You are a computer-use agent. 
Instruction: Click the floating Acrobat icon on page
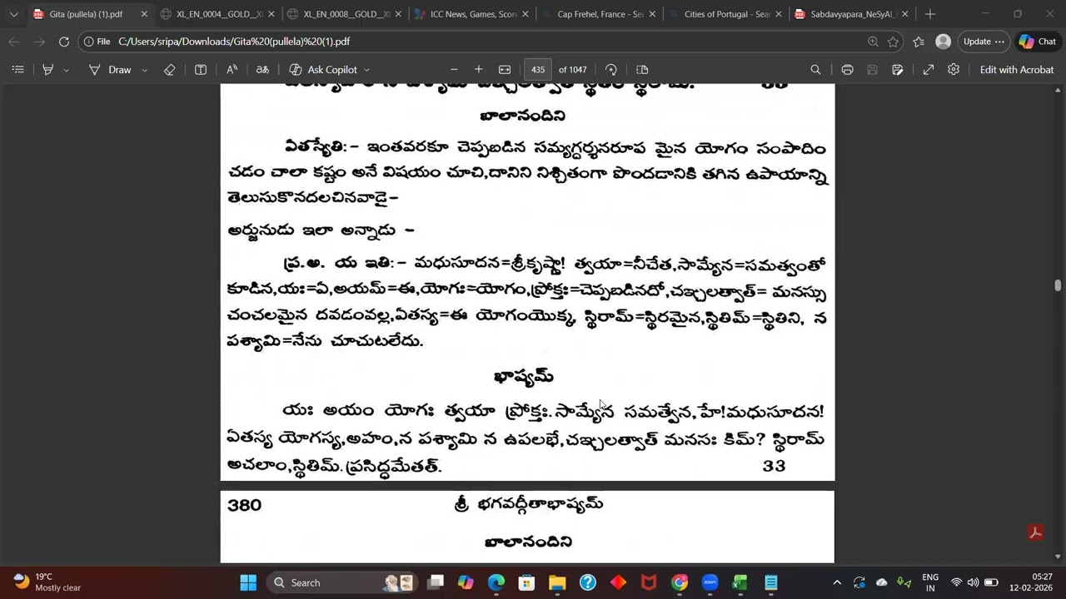1036,532
